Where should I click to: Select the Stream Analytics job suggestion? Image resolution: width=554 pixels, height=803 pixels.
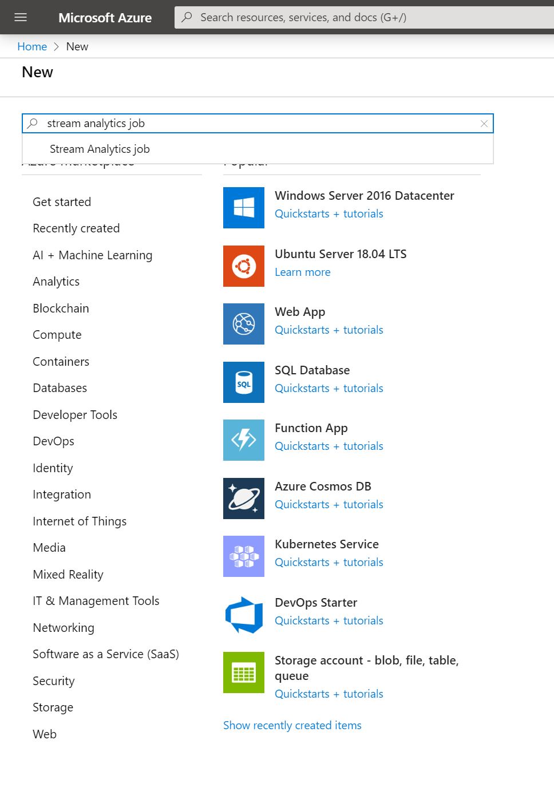pyautogui.click(x=100, y=149)
